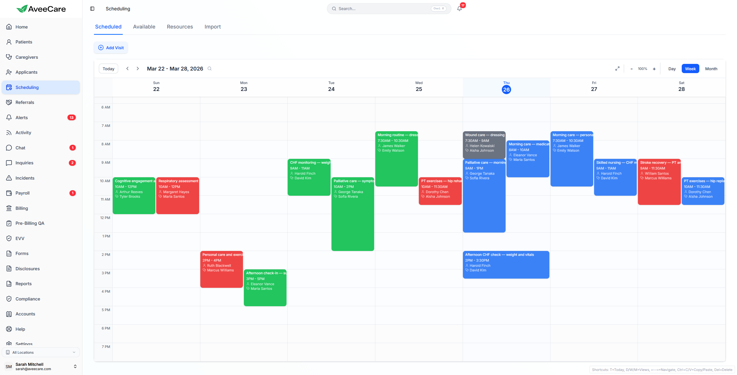Click the fullscreen expand calendar icon
The width and height of the screenshot is (737, 375).
[617, 68]
